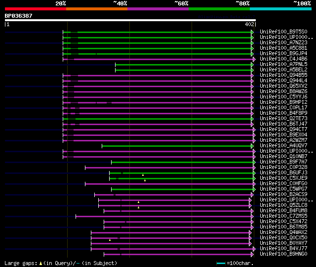Select the UniRef100_A4UQV7 label
Image resolution: width=316 pixels, height=267 pixels.
pyautogui.click(x=283, y=146)
